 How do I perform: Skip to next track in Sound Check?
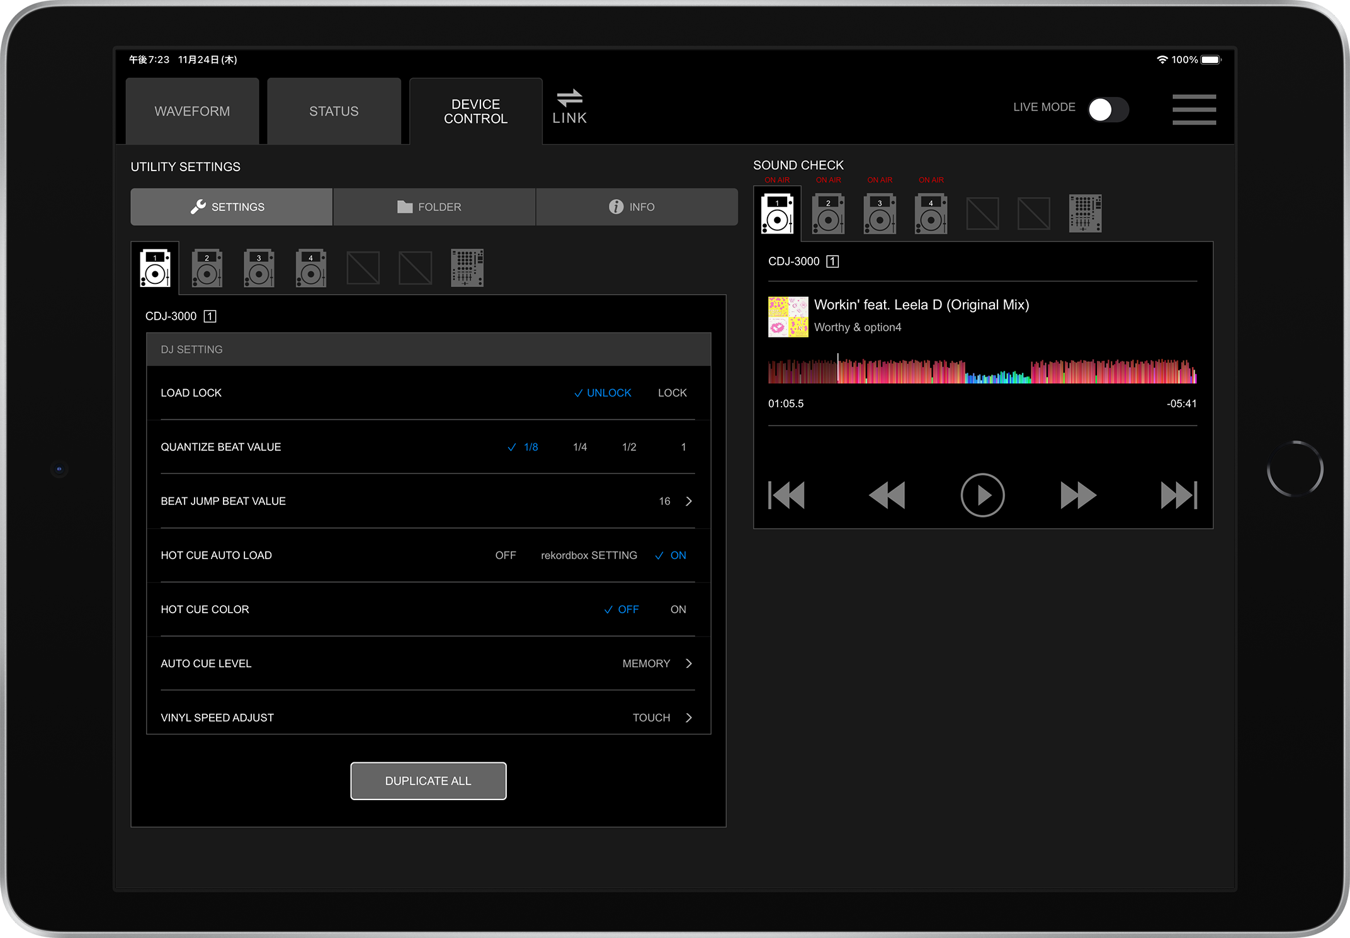pos(1178,495)
